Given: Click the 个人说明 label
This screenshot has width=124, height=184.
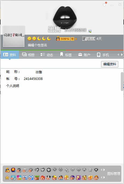Looking at the screenshot, I should [13, 86].
